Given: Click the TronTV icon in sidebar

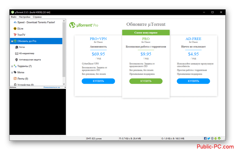Looking at the screenshot, I should click(15, 35).
